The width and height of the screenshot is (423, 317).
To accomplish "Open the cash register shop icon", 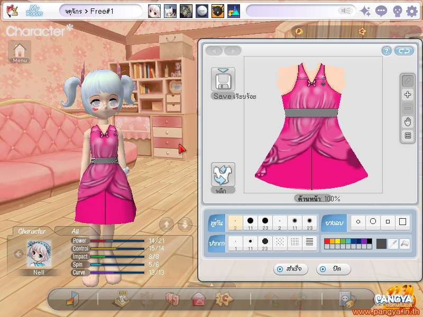I will click(122, 299).
